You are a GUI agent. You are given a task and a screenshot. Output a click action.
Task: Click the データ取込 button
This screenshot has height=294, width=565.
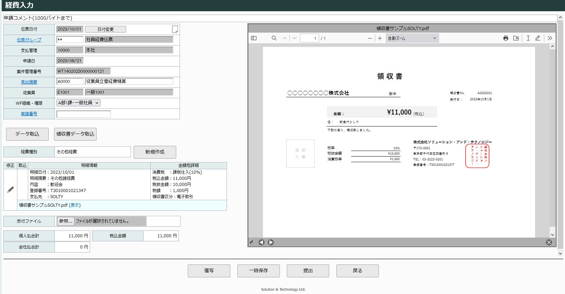point(27,134)
